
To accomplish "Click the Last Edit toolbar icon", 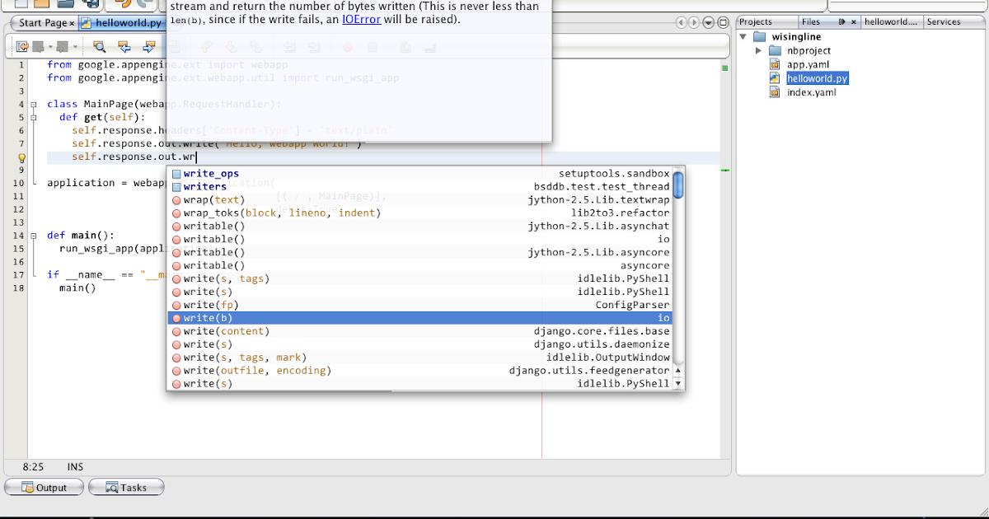I will click(22, 47).
